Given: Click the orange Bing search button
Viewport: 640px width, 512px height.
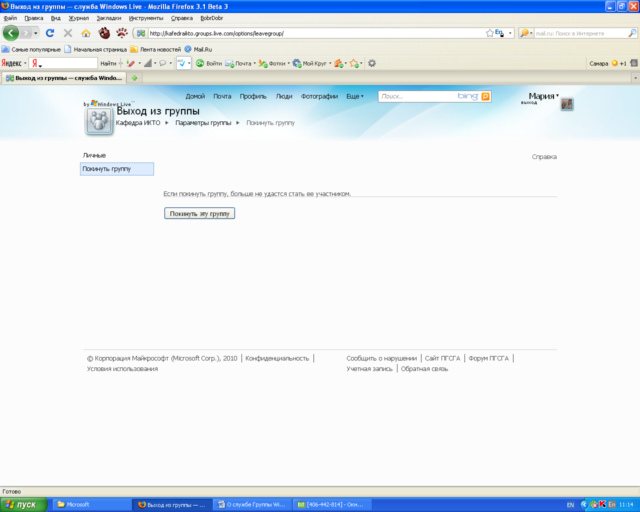Looking at the screenshot, I should [x=485, y=96].
